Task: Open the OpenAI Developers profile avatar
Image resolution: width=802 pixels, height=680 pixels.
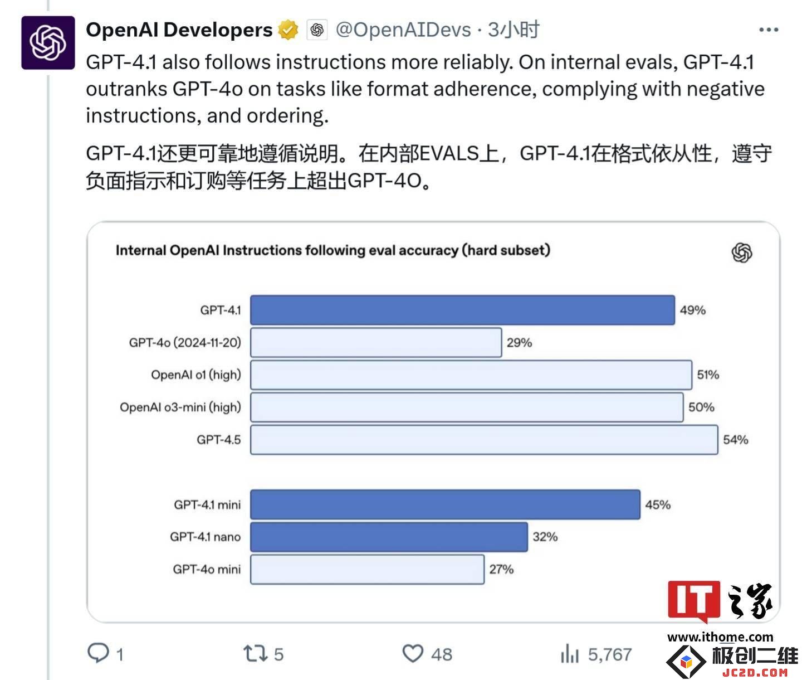Action: pos(48,43)
